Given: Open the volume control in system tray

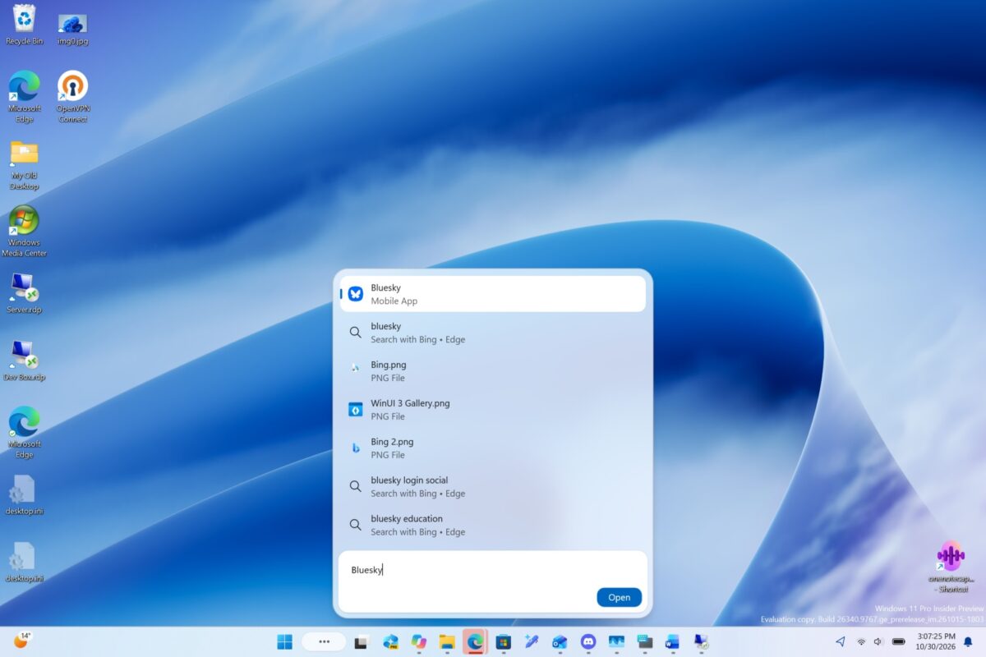Looking at the screenshot, I should click(x=878, y=641).
